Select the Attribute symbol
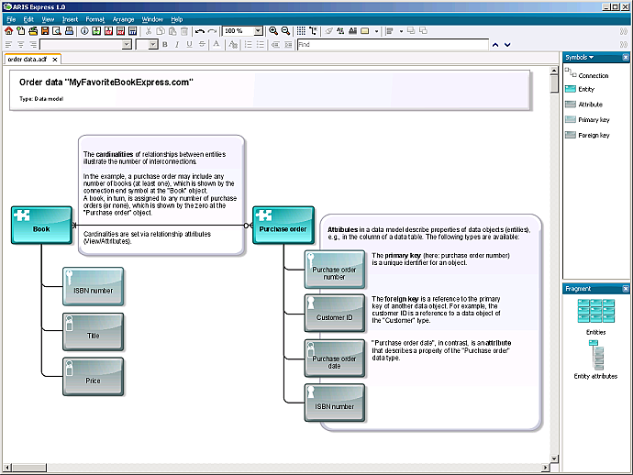 (x=583, y=105)
